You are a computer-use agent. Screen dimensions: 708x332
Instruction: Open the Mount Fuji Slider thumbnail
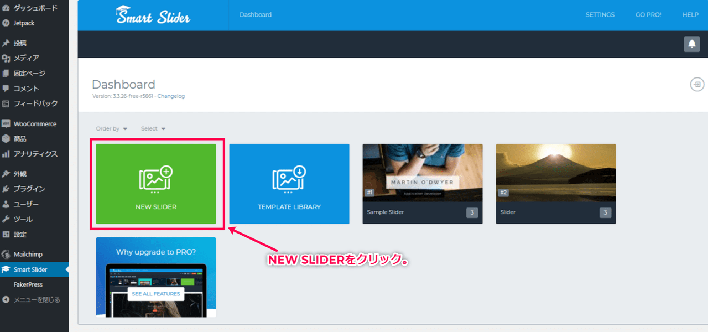coord(555,174)
